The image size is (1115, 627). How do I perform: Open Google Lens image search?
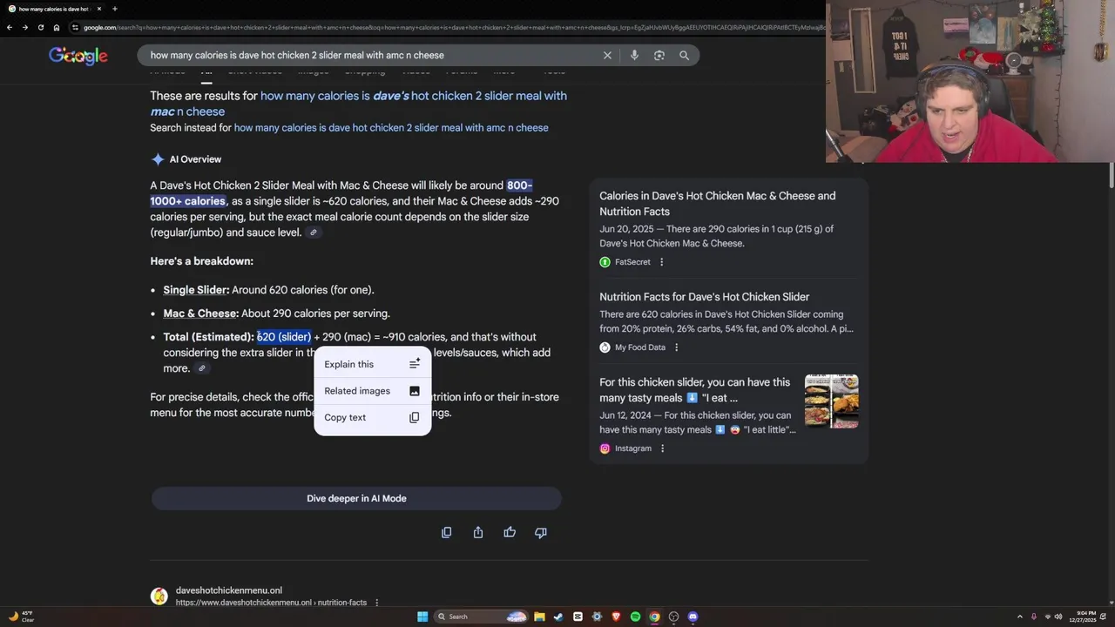tap(659, 55)
